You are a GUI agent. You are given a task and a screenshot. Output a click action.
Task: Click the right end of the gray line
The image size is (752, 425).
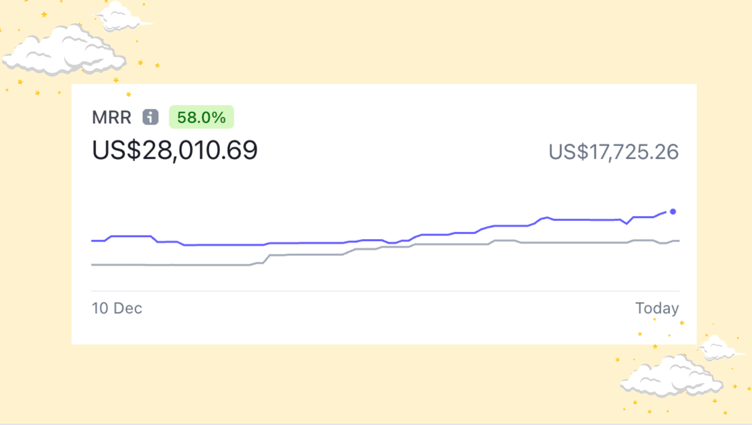[678, 240]
